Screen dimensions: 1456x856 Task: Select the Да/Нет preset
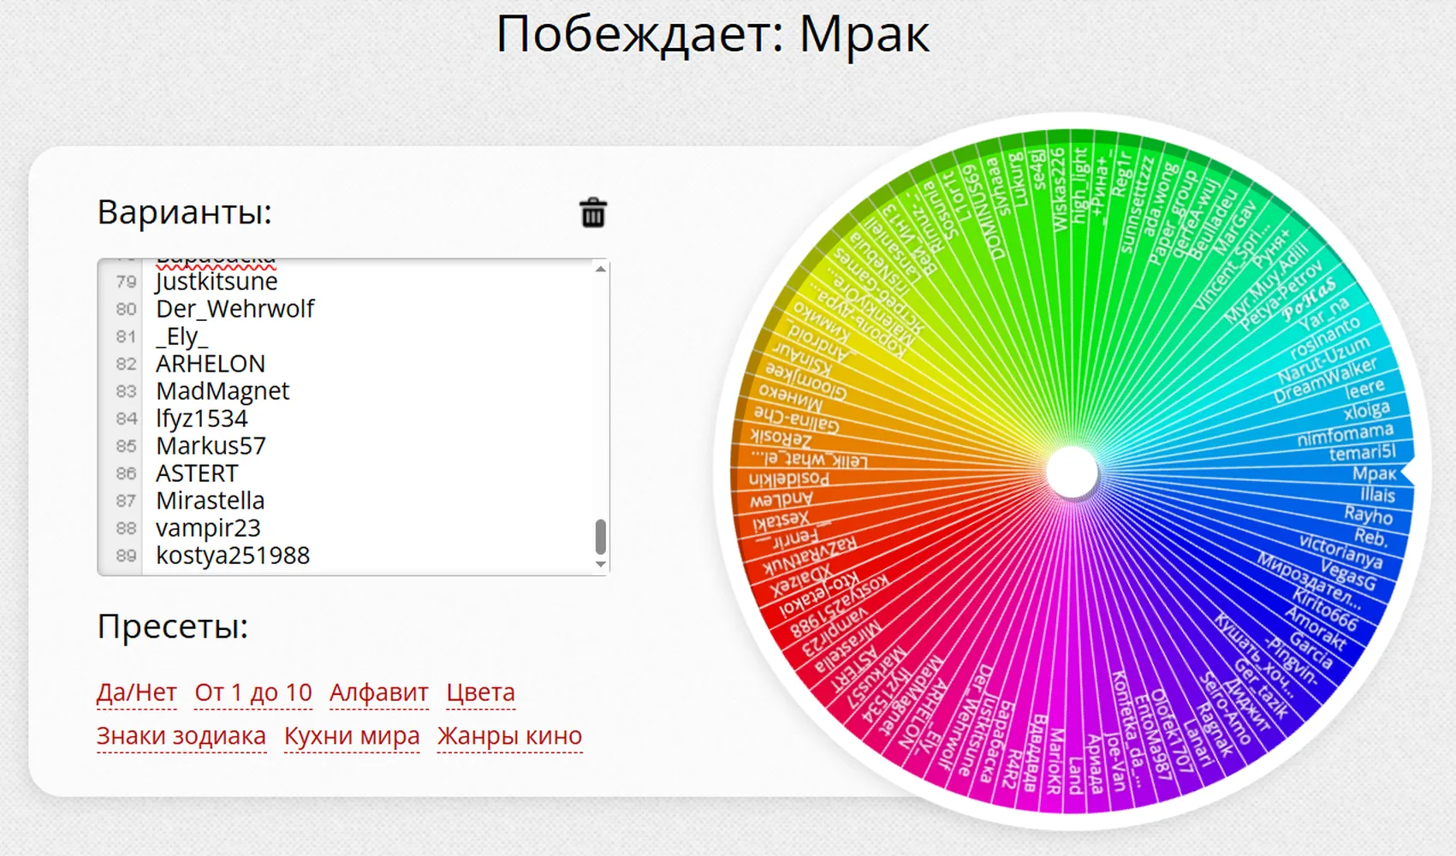tap(137, 692)
